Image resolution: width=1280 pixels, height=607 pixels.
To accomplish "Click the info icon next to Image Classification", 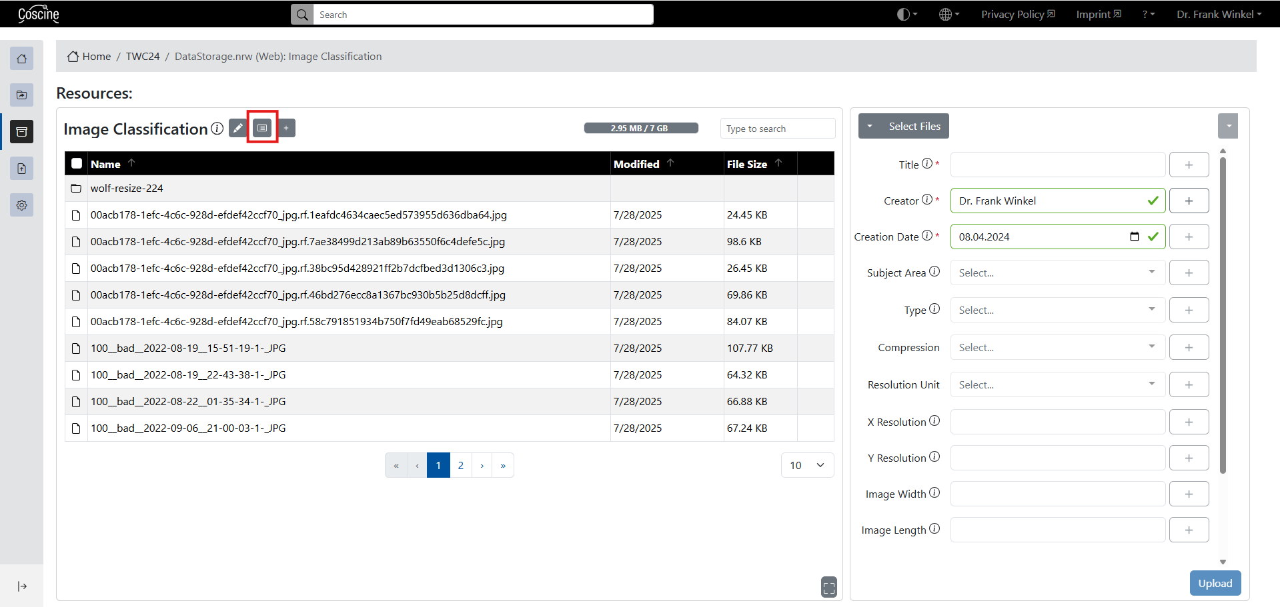I will click(217, 129).
